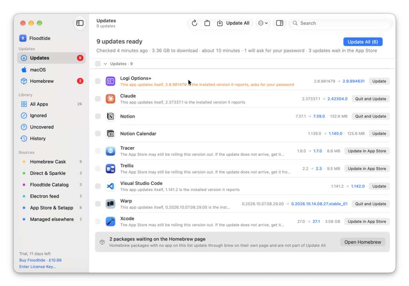Click the Open Homebrew button
The image size is (409, 286).
(x=363, y=242)
